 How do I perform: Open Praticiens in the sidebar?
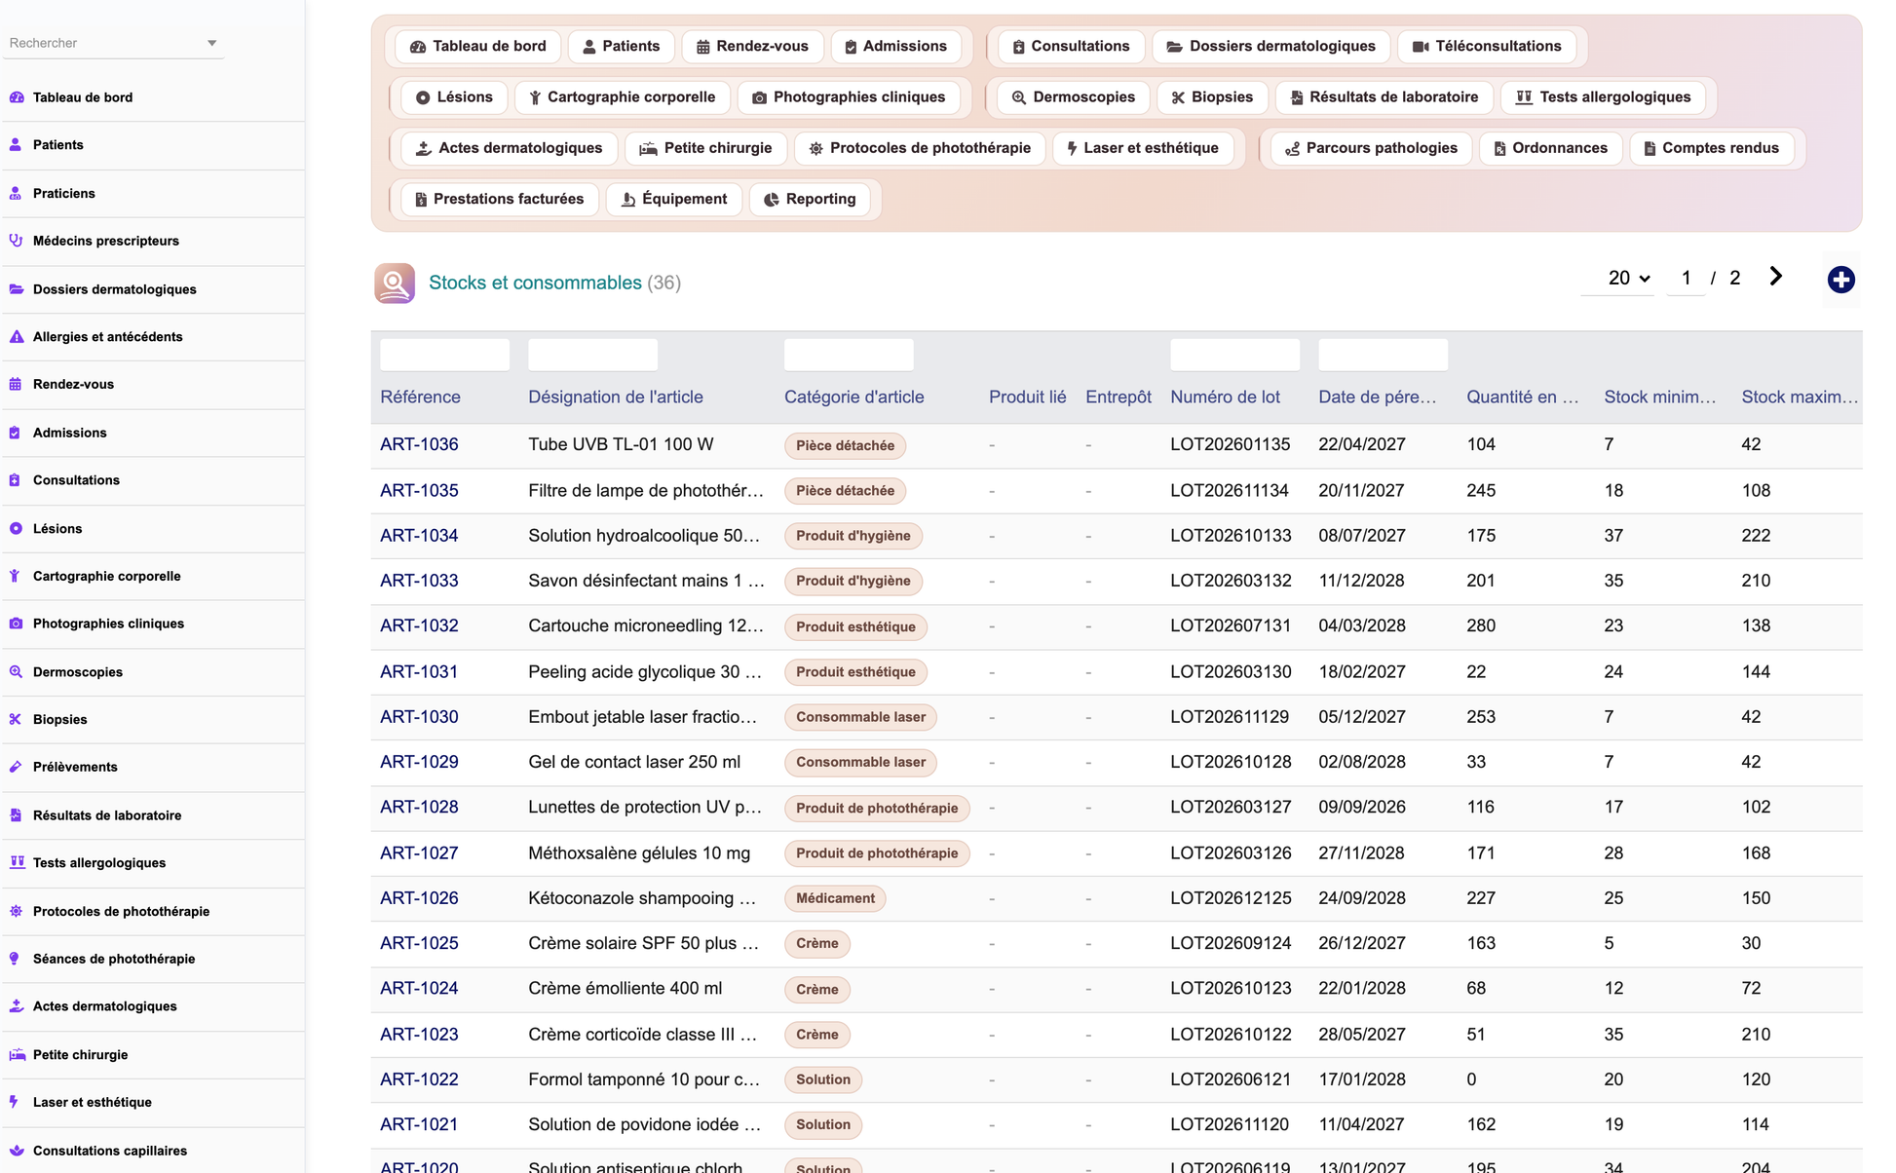(153, 193)
